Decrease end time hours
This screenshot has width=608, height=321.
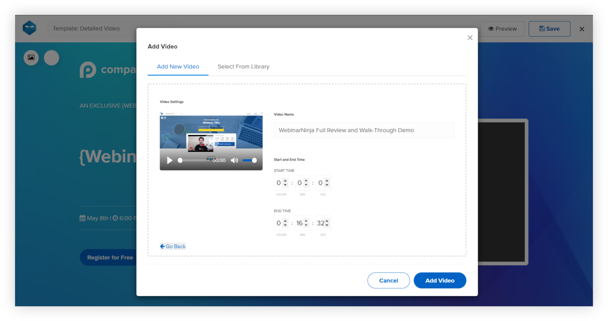click(285, 225)
